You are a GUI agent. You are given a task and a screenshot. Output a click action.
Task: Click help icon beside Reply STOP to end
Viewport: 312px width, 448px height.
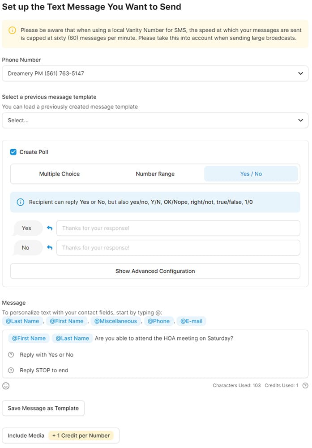pyautogui.click(x=11, y=370)
